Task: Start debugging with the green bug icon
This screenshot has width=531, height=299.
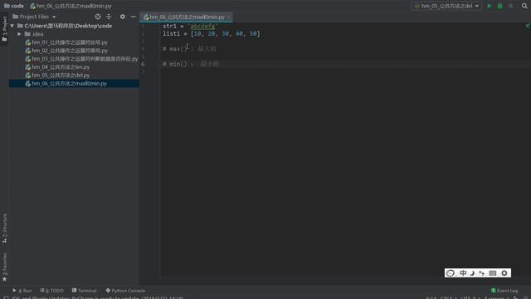Action: [x=499, y=6]
